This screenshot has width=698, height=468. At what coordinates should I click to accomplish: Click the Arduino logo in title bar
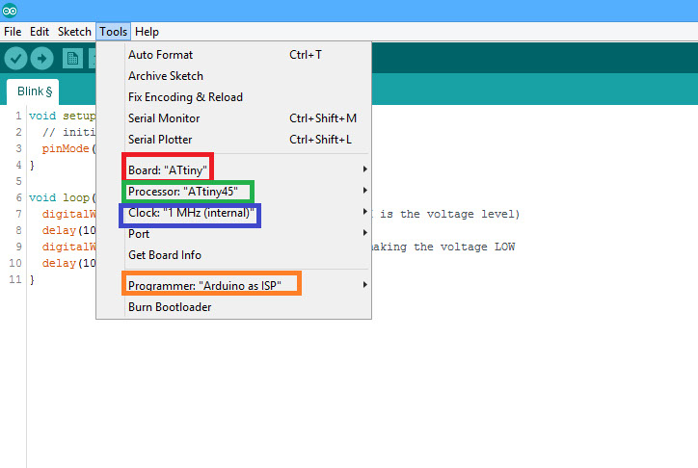pyautogui.click(x=10, y=11)
